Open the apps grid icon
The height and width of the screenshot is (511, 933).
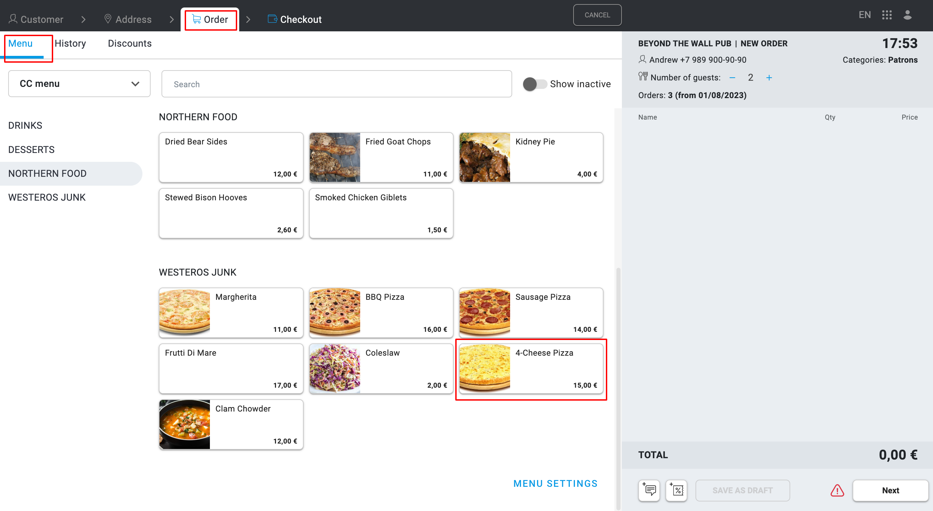[887, 15]
